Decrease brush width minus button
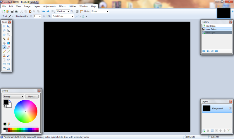The width and height of the screenshot is (234, 139). (x=31, y=16)
